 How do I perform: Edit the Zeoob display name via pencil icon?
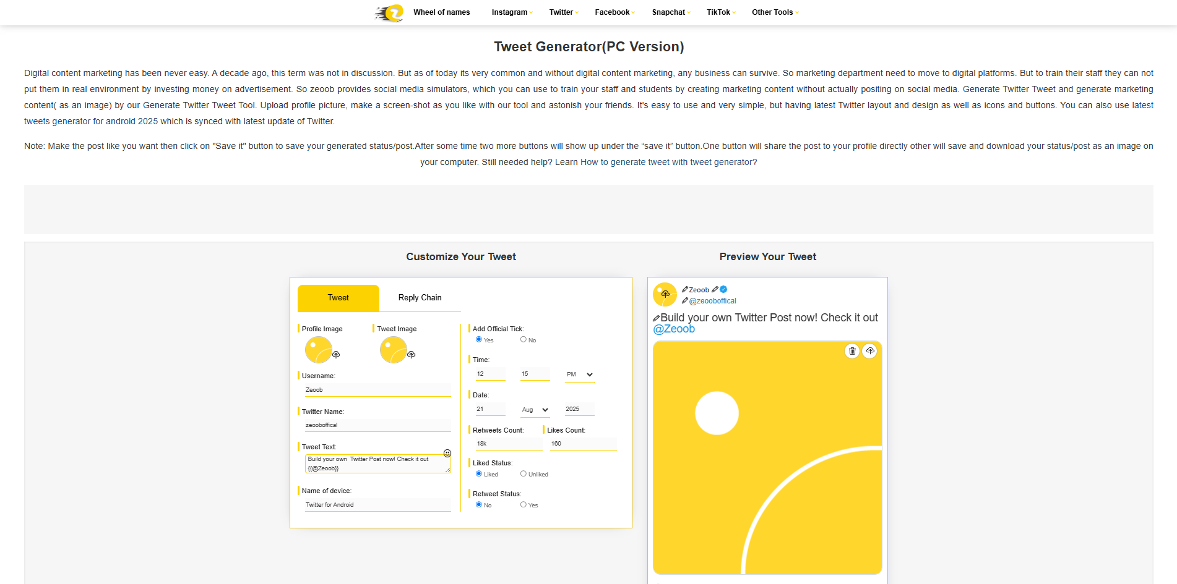pyautogui.click(x=684, y=289)
